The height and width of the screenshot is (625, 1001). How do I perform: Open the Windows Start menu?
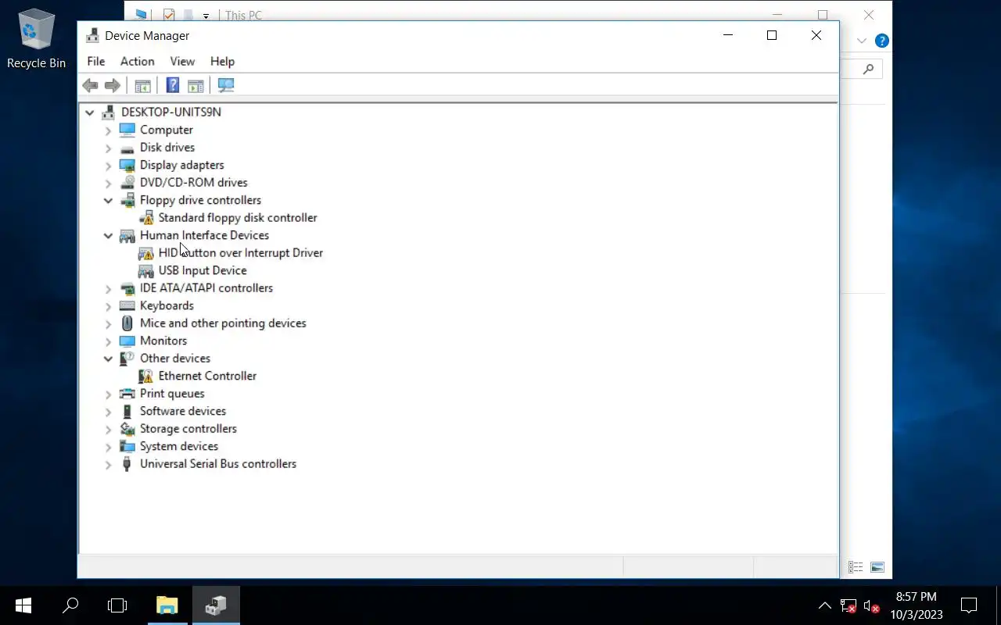click(x=23, y=605)
